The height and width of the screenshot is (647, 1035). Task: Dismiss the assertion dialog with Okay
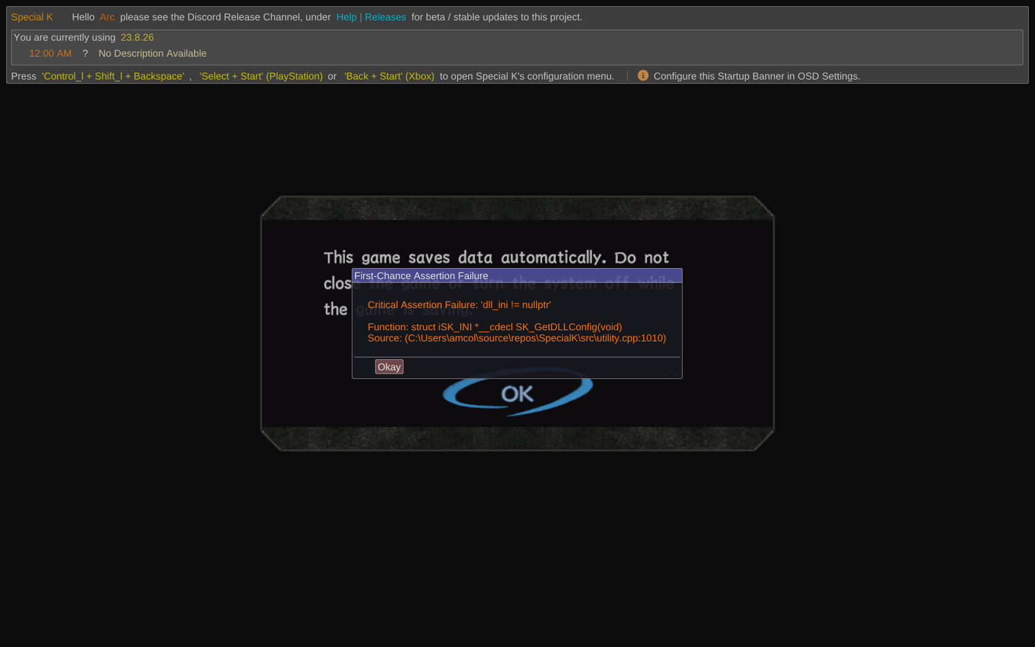click(389, 366)
